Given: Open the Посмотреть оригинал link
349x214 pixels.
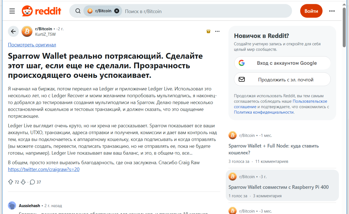Looking at the screenshot, I should (32, 45).
